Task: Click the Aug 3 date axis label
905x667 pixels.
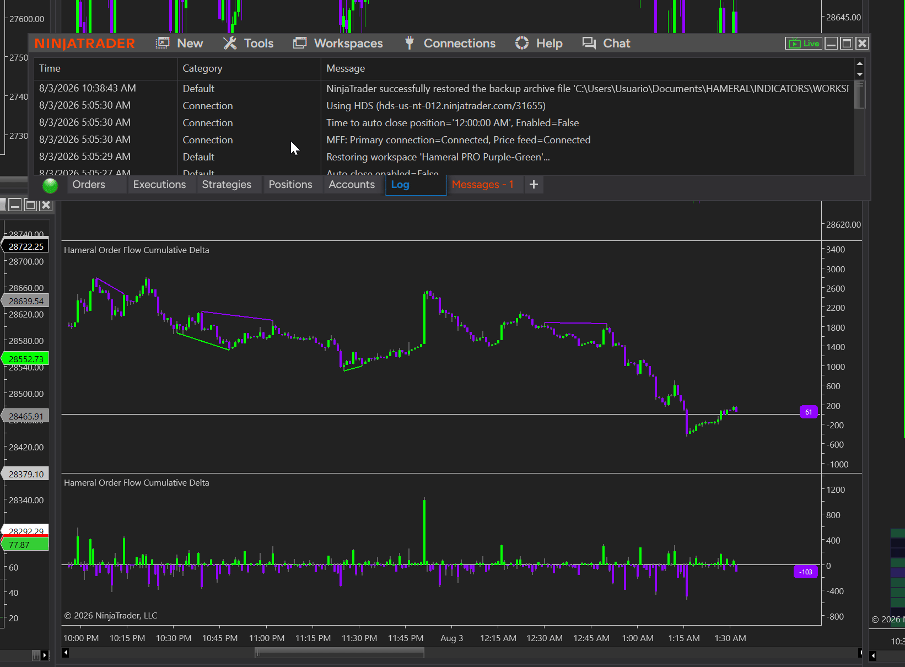Action: pyautogui.click(x=452, y=638)
